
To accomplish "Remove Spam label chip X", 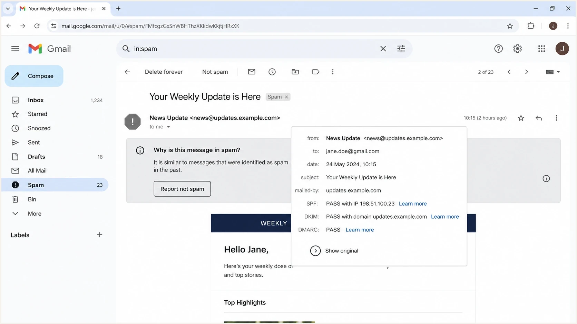I will click(286, 97).
